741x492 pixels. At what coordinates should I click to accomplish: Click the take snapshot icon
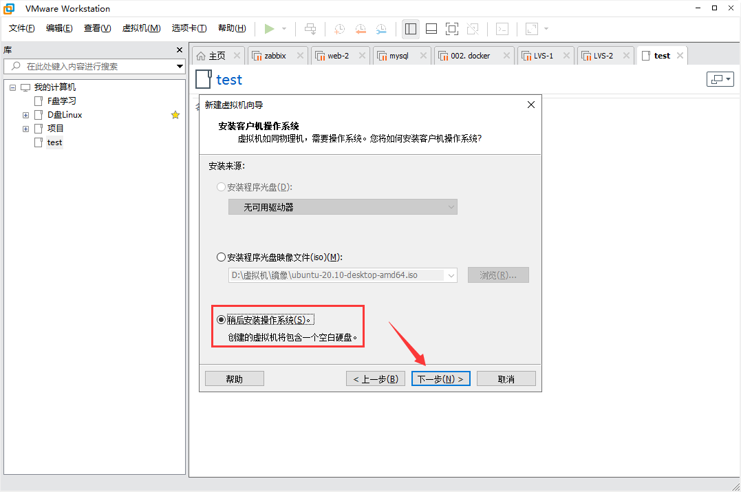point(339,29)
